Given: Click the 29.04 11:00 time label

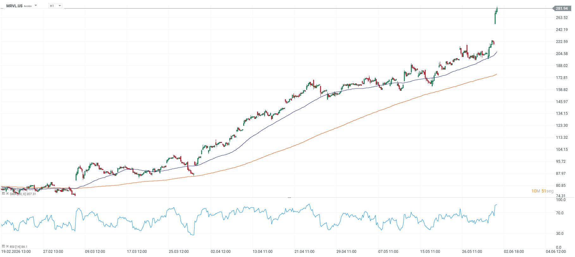Looking at the screenshot, I should pyautogui.click(x=346, y=252).
